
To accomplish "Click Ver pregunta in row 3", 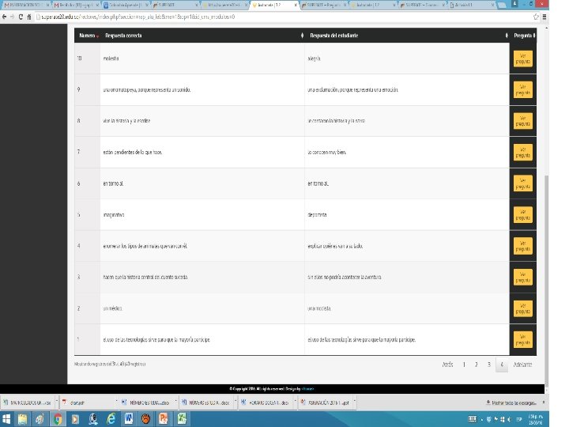I will point(523,277).
